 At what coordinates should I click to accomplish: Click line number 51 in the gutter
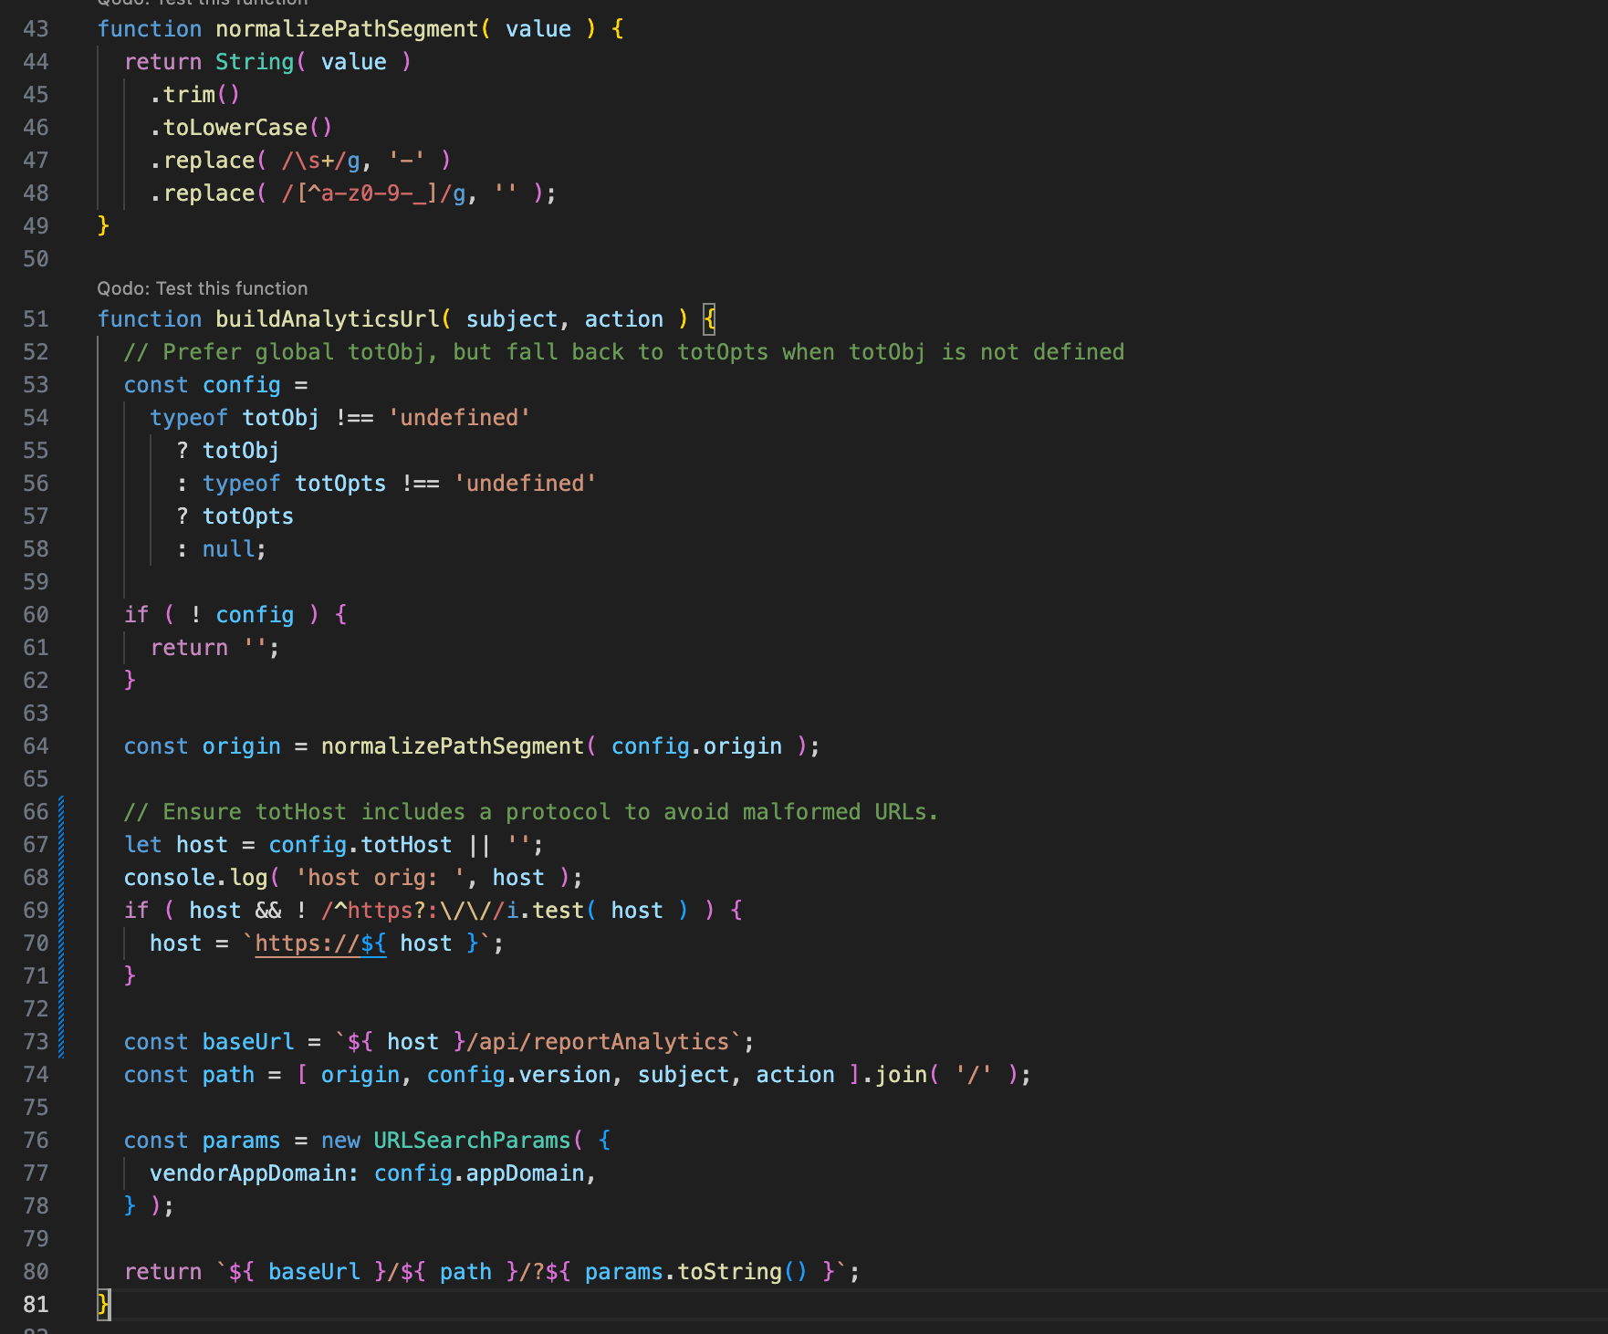point(36,319)
